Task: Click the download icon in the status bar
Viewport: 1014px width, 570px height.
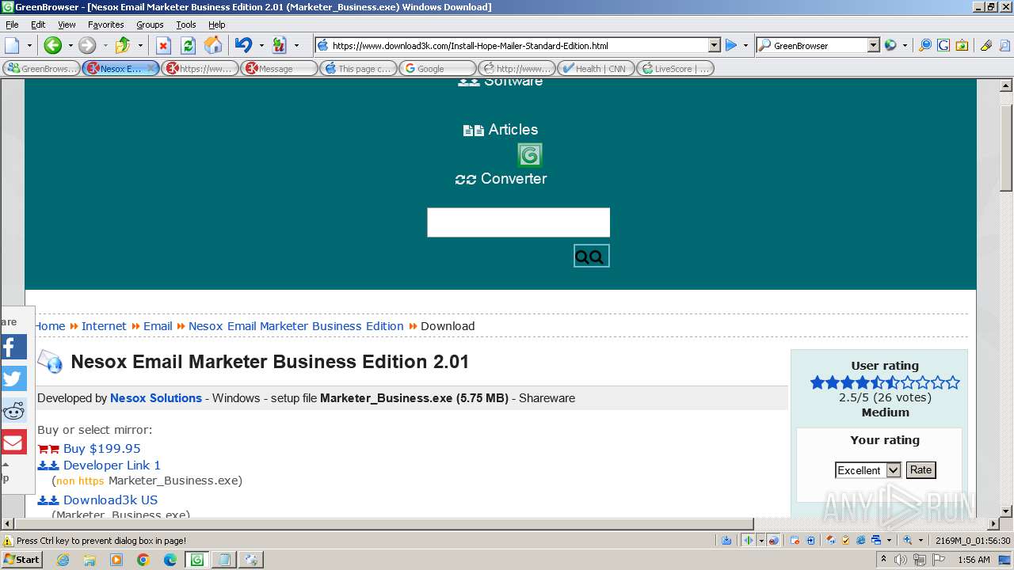Action: tap(726, 540)
